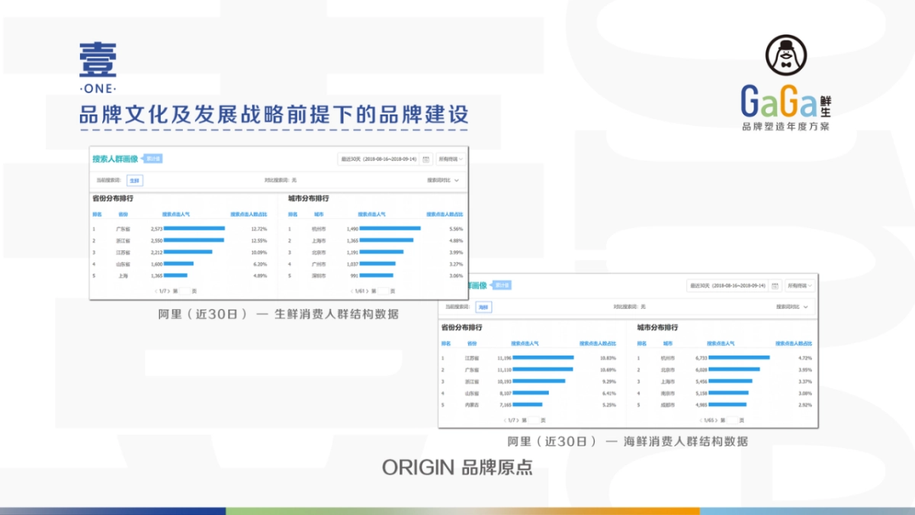Go to next page of 生鲜 province ranking

(168, 291)
